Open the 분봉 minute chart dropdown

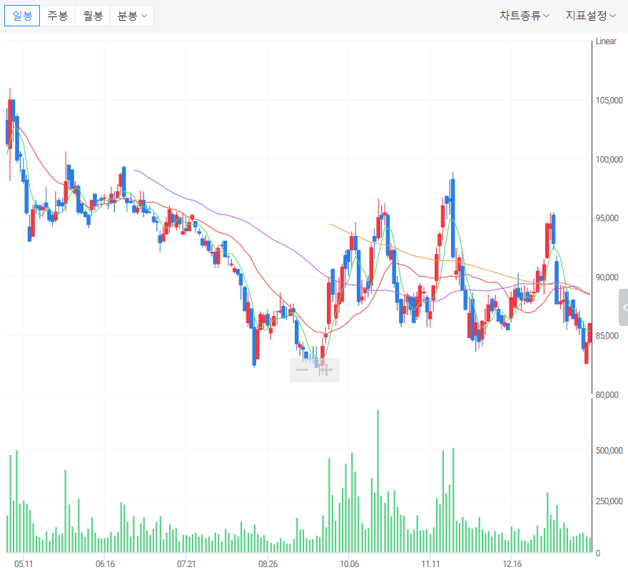132,16
